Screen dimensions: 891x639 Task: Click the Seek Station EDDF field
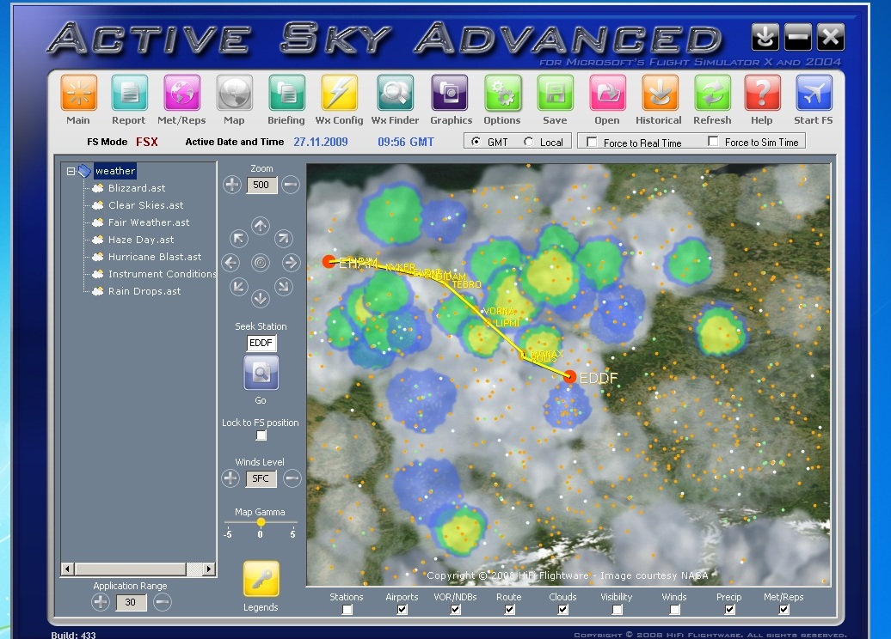261,343
